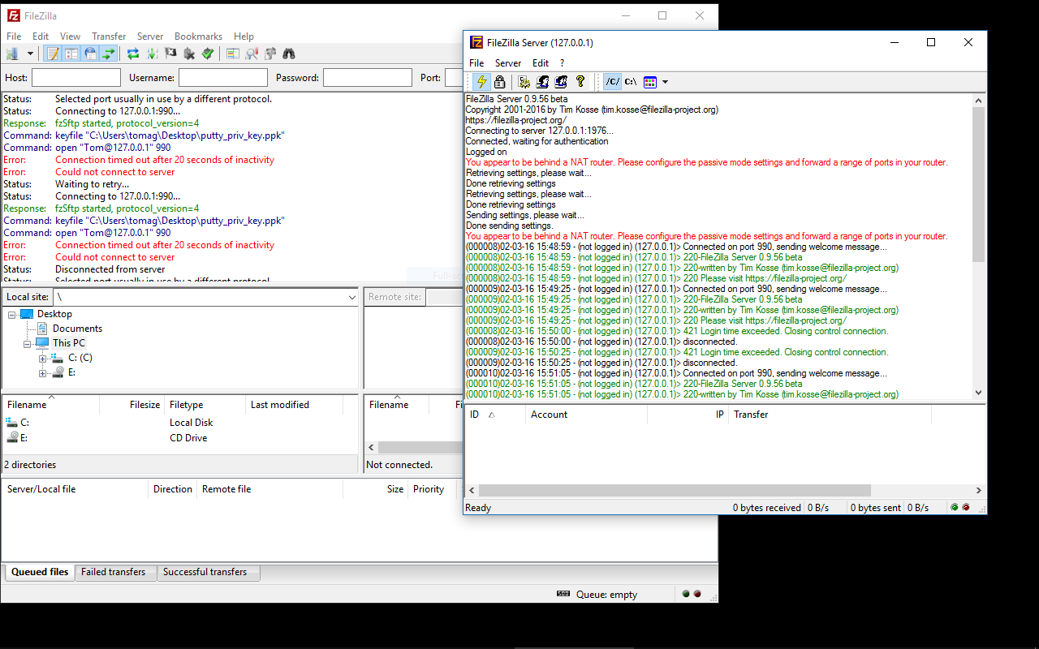Toggle the lightning bolt server-active button
1039x649 pixels.
click(x=482, y=82)
